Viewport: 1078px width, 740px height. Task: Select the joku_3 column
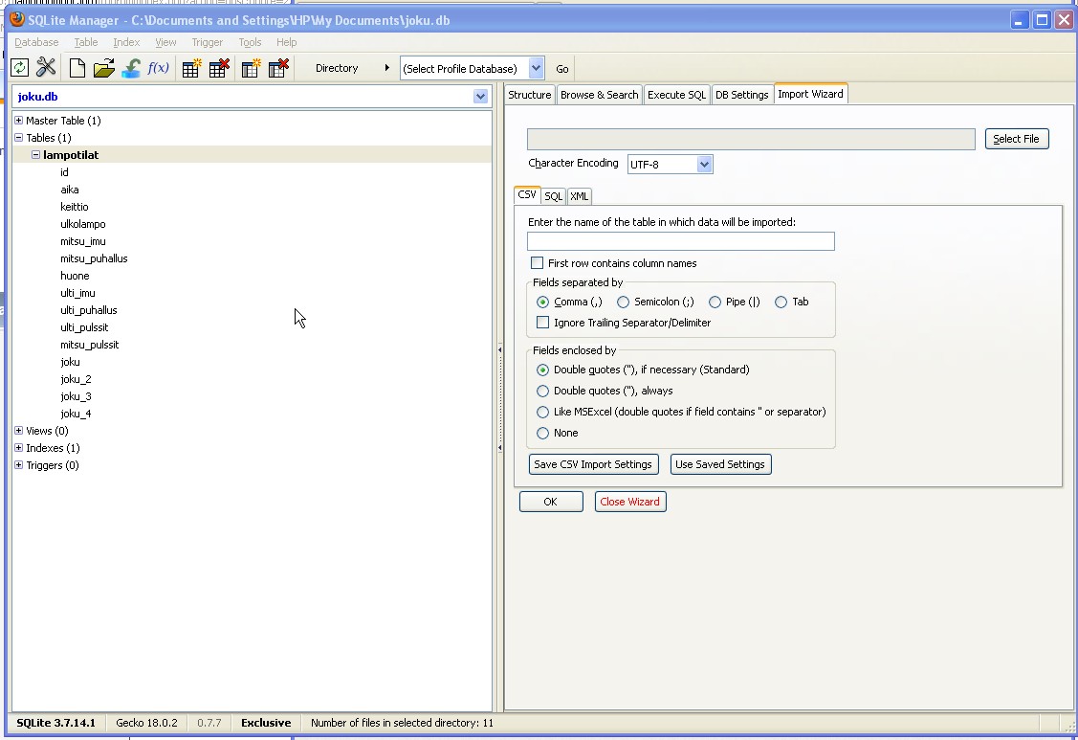[76, 396]
